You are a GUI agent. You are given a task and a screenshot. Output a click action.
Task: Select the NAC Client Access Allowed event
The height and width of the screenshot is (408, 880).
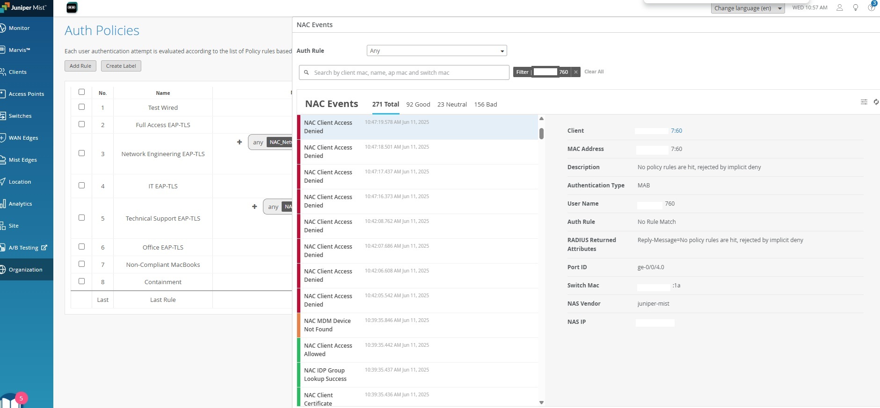point(418,350)
